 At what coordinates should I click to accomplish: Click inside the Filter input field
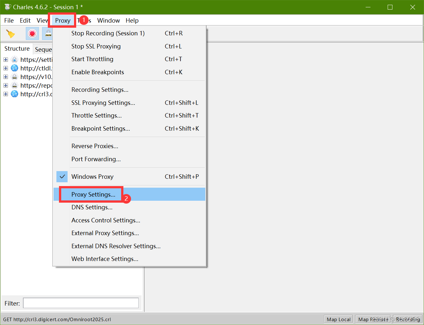[x=80, y=303]
